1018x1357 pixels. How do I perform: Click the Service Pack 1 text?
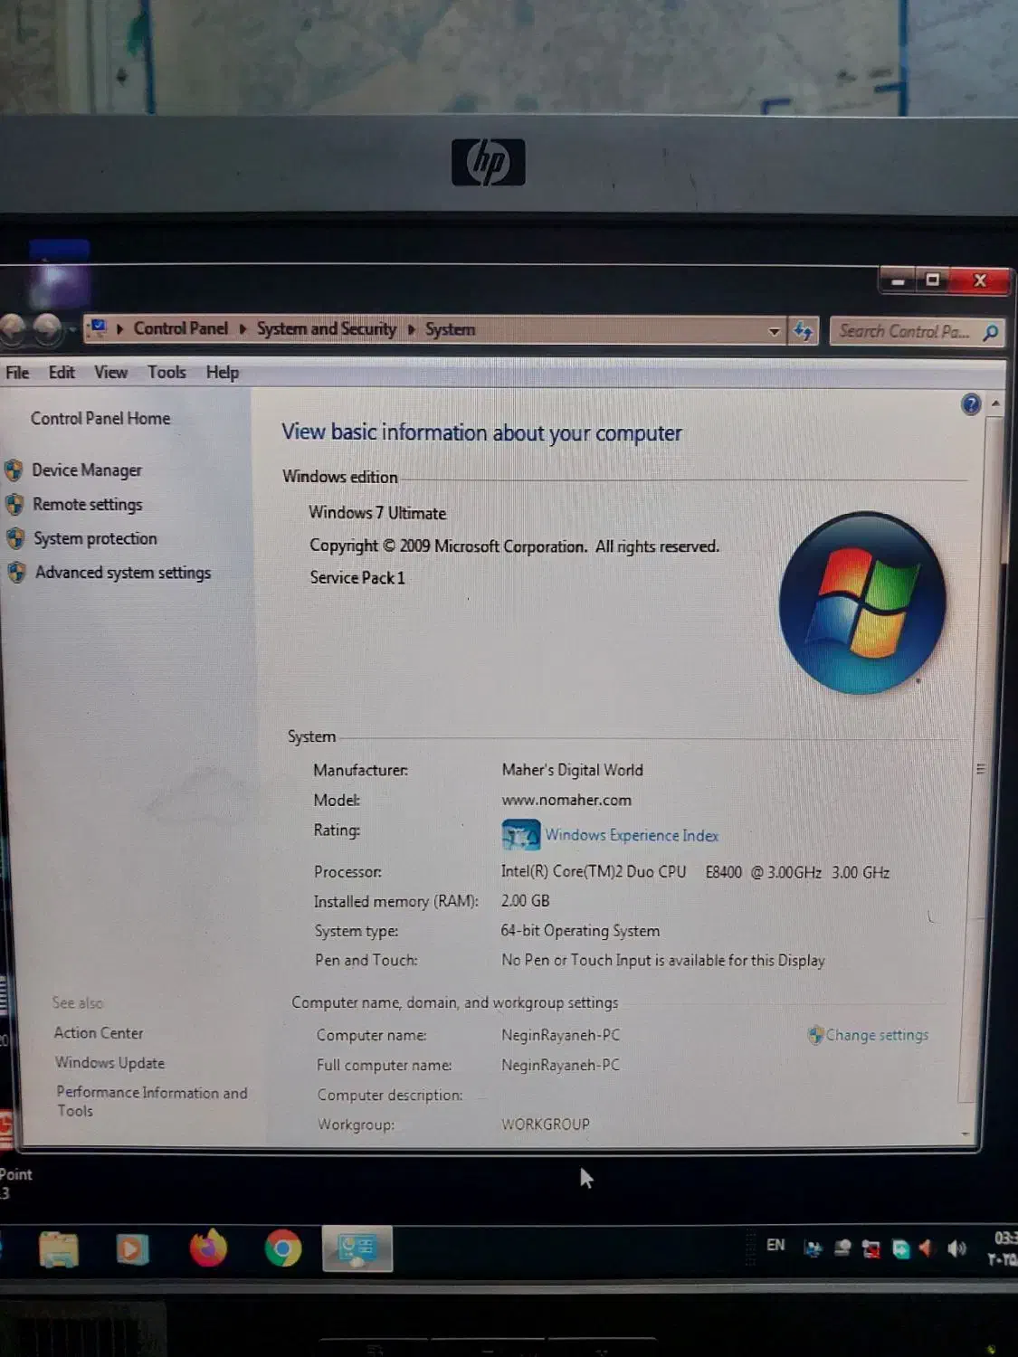click(357, 578)
